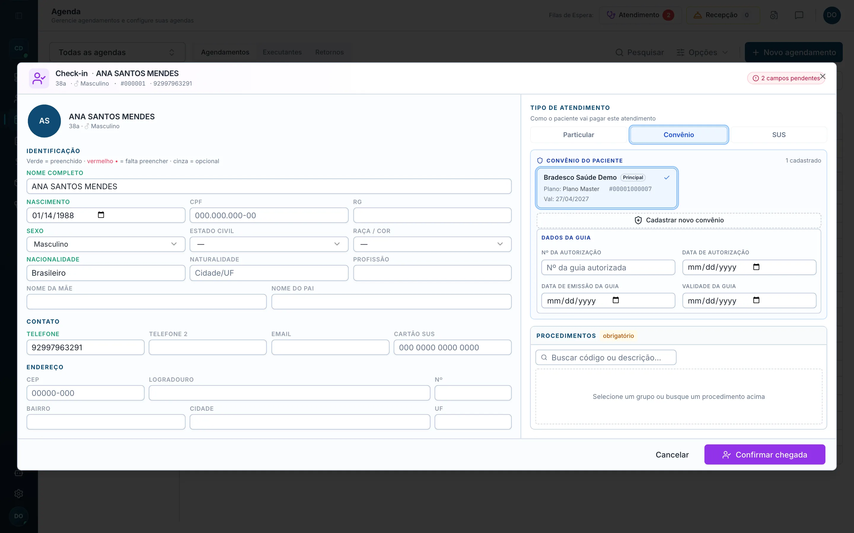Open the chat message icon in top bar
854x533 pixels.
tap(799, 15)
